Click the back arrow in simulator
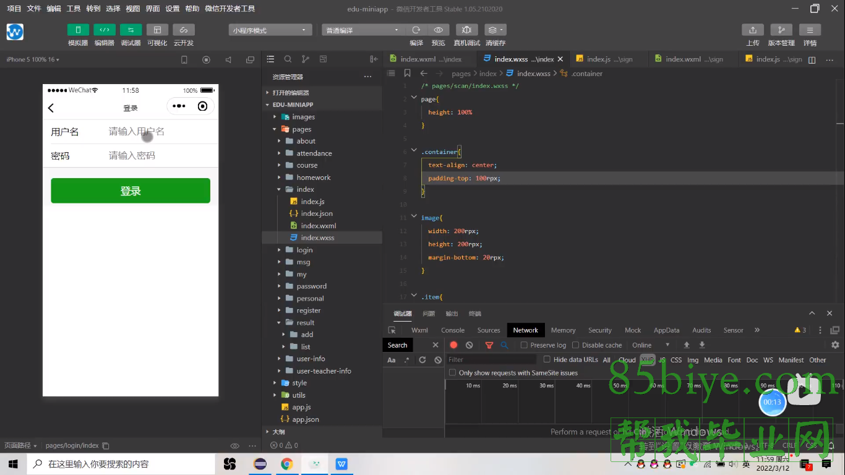Screen dimensions: 845x475 tap(51, 108)
